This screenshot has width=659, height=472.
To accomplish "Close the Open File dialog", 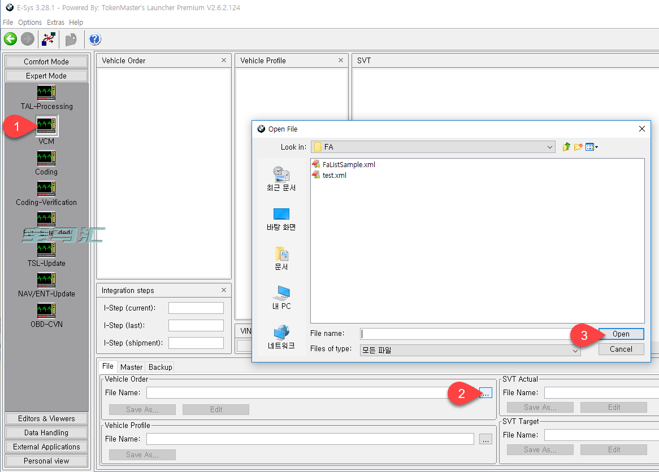I will pos(642,129).
